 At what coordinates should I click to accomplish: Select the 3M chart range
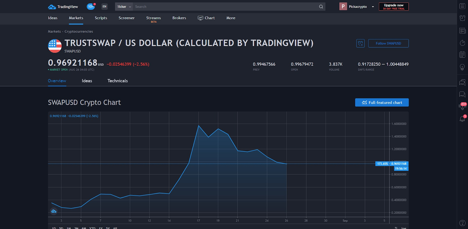tap(76, 228)
